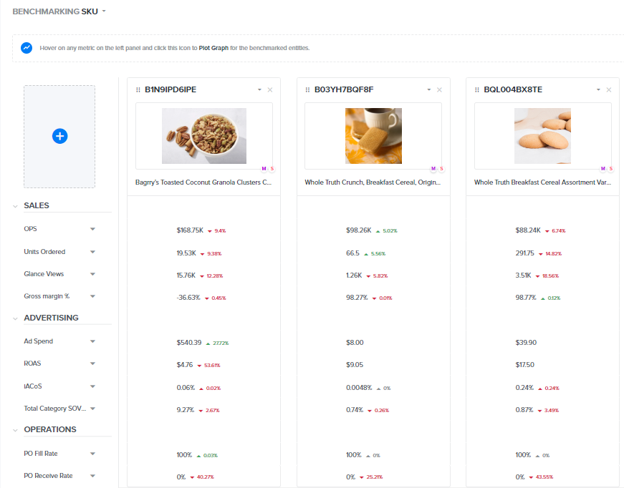
Task: Click the 291.75 units ordered value
Action: coord(525,253)
